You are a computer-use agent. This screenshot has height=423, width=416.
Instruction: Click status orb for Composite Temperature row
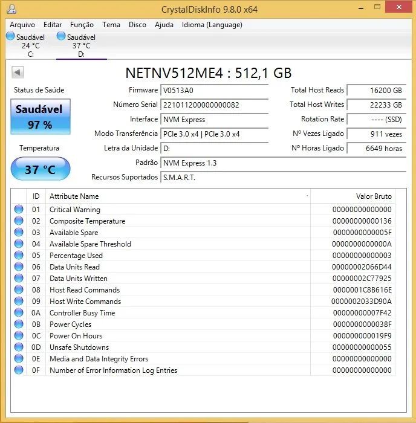tap(19, 221)
